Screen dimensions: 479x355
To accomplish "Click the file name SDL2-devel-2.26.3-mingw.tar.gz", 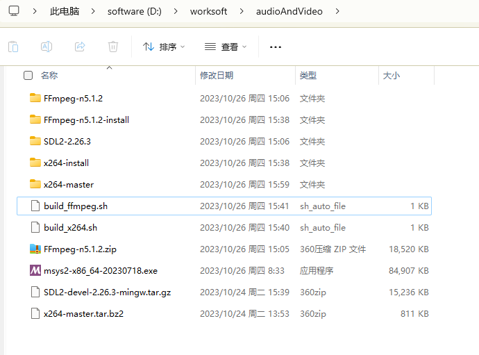I will click(x=107, y=292).
